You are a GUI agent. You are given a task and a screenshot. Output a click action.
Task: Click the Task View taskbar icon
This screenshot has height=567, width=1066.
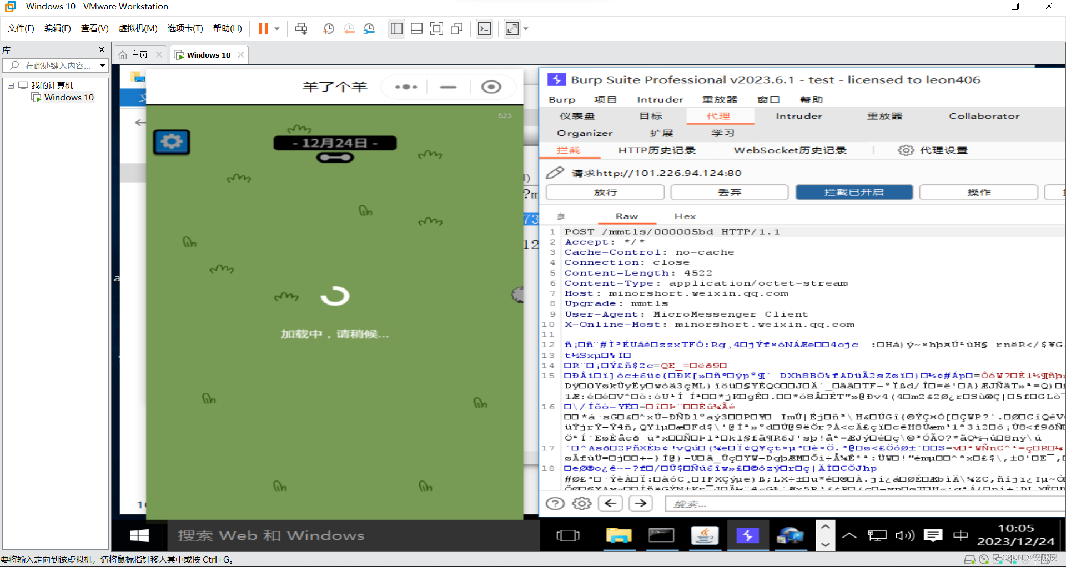(567, 536)
